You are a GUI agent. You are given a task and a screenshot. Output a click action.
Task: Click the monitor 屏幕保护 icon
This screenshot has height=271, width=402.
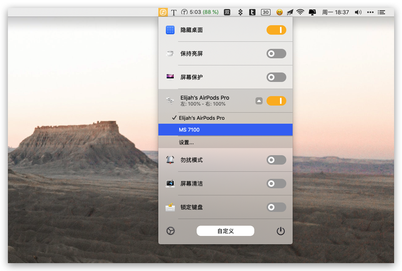(170, 77)
